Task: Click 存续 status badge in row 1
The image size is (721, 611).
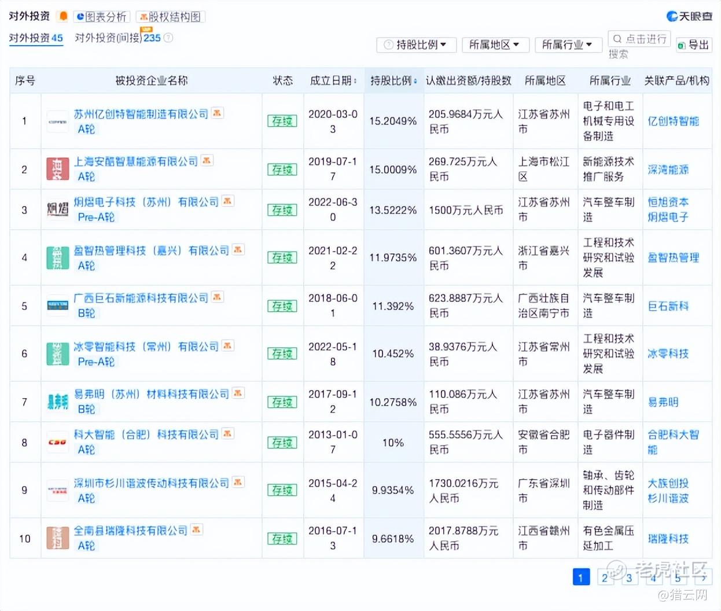Action: 282,121
